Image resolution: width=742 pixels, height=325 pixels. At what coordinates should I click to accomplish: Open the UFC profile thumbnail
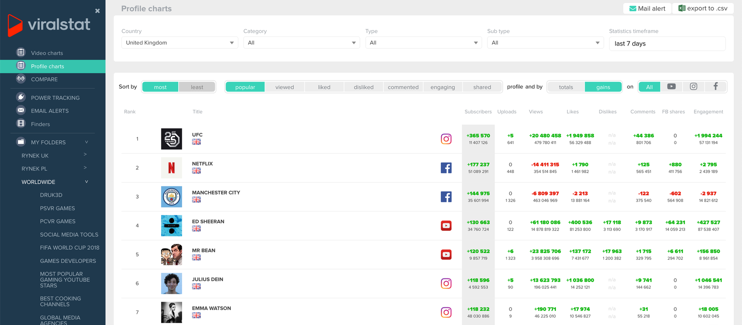[171, 139]
